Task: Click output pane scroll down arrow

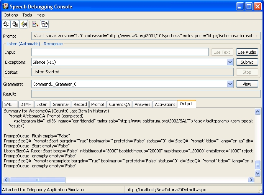Action: coord(257,173)
